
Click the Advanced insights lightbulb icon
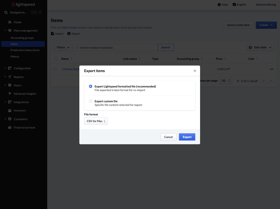[x=10, y=94]
